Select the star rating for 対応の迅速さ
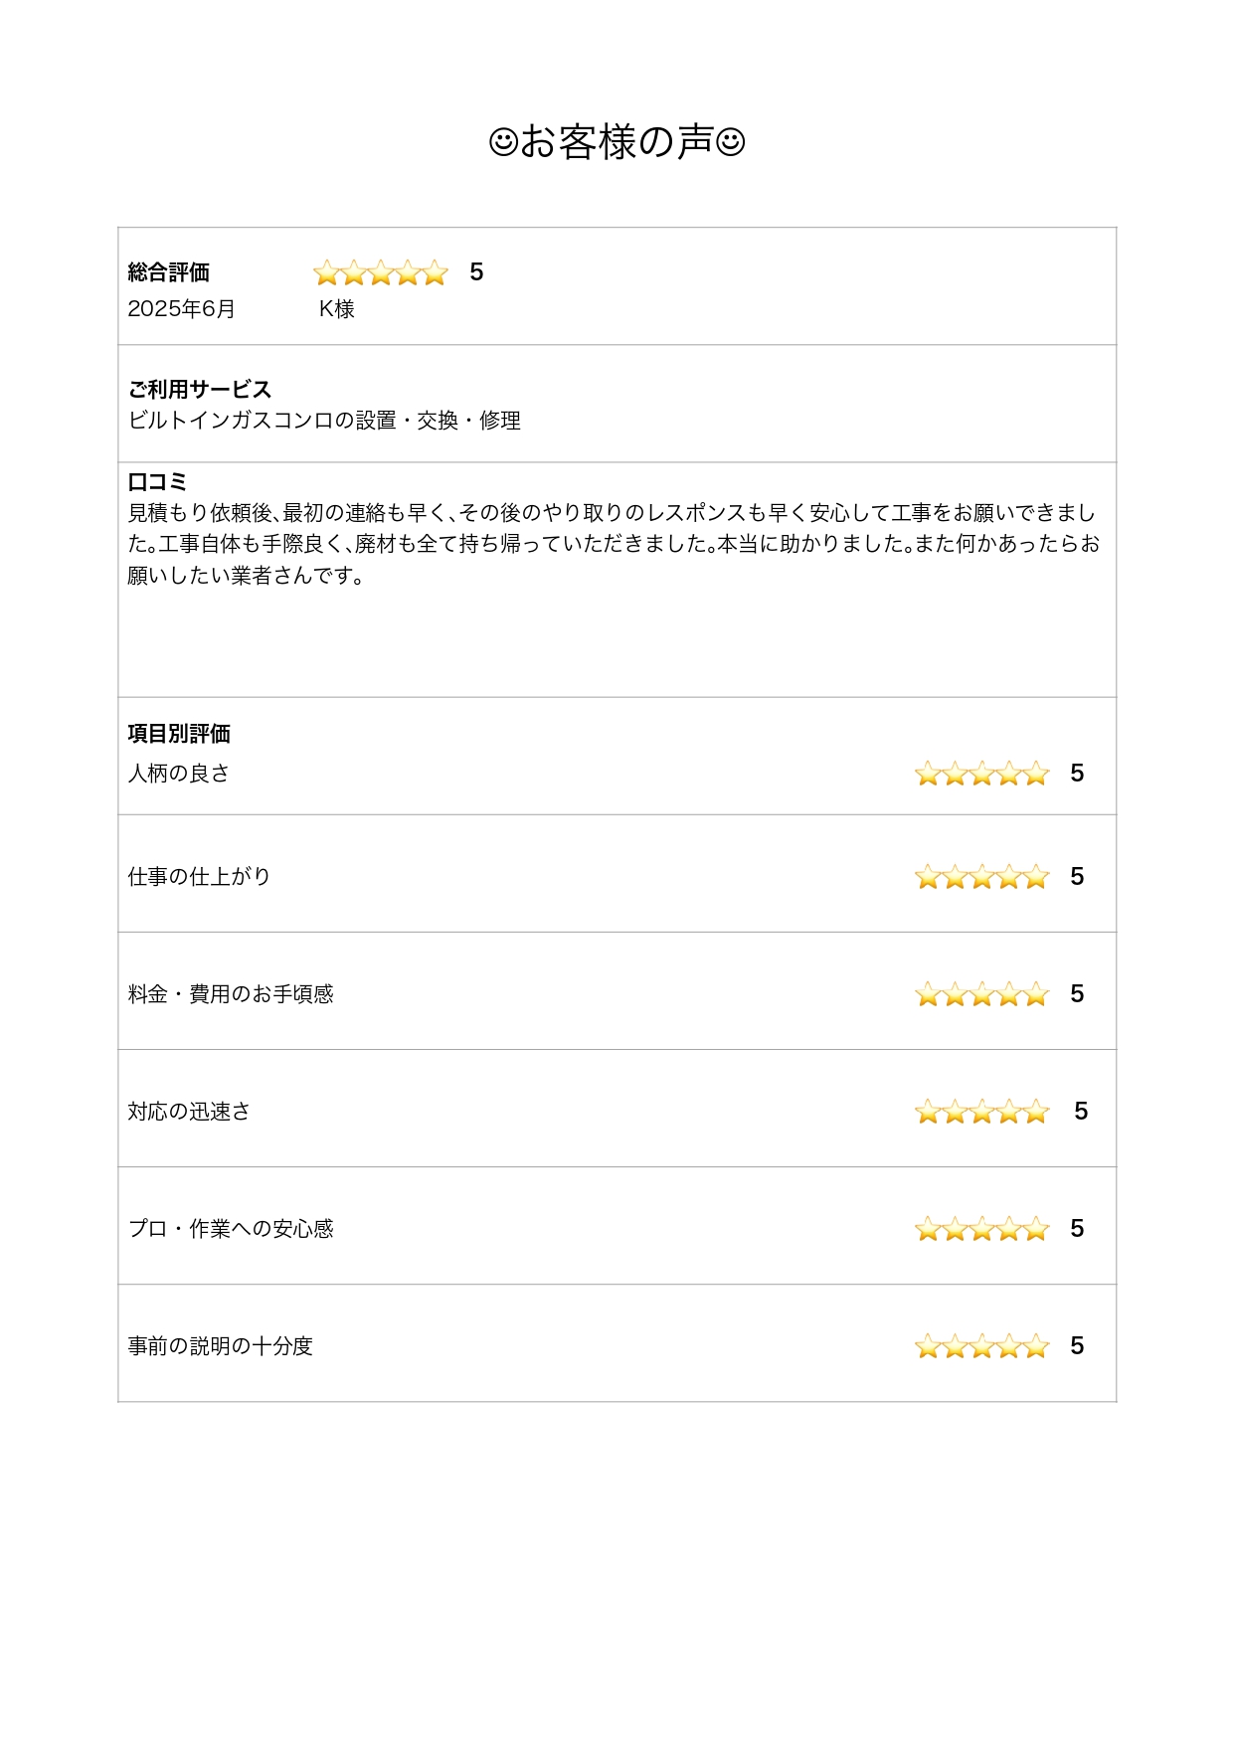 (x=981, y=1112)
